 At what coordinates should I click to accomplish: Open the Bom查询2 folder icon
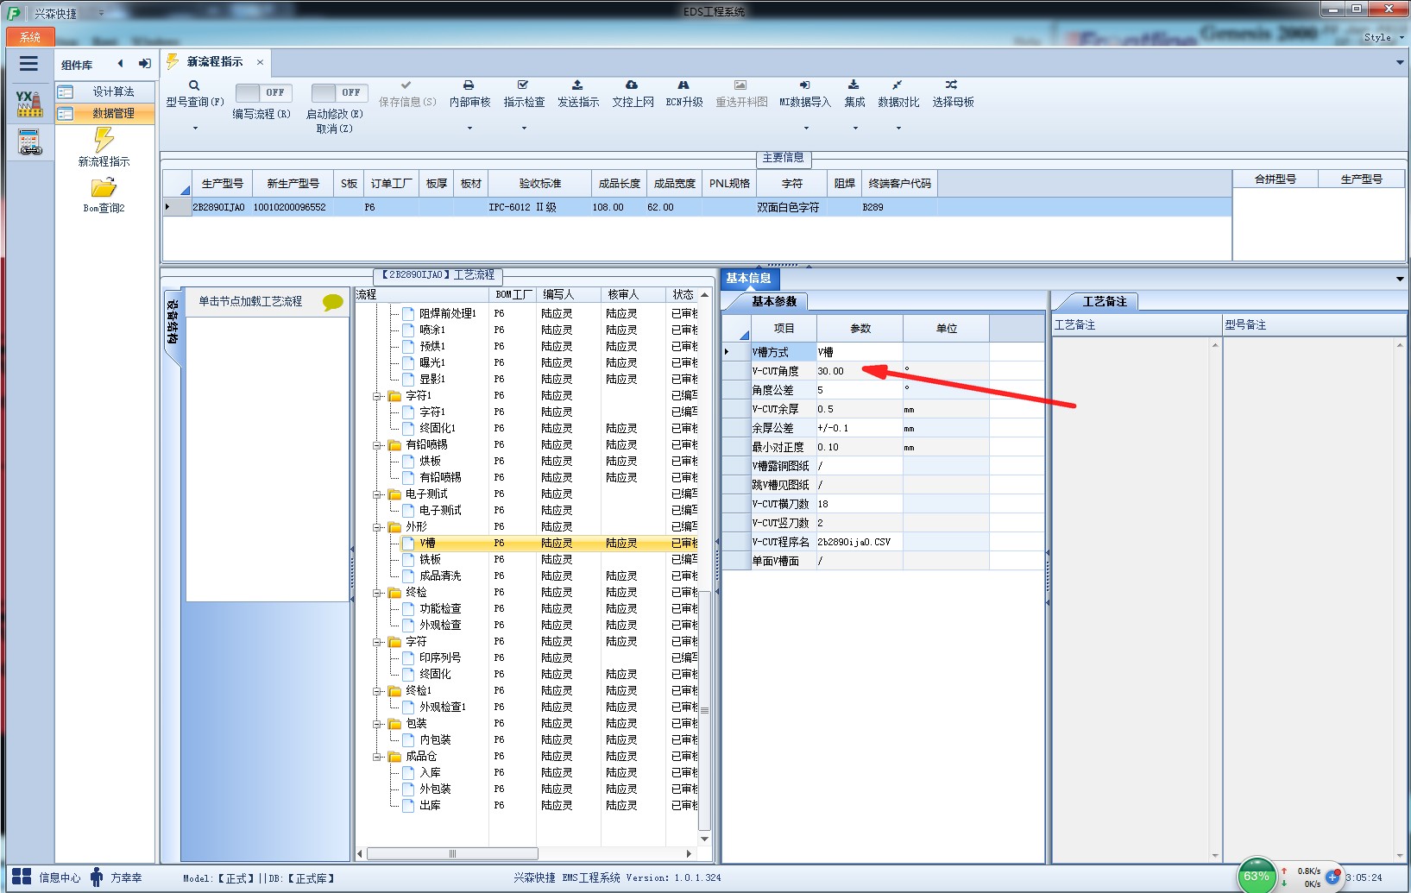point(104,187)
